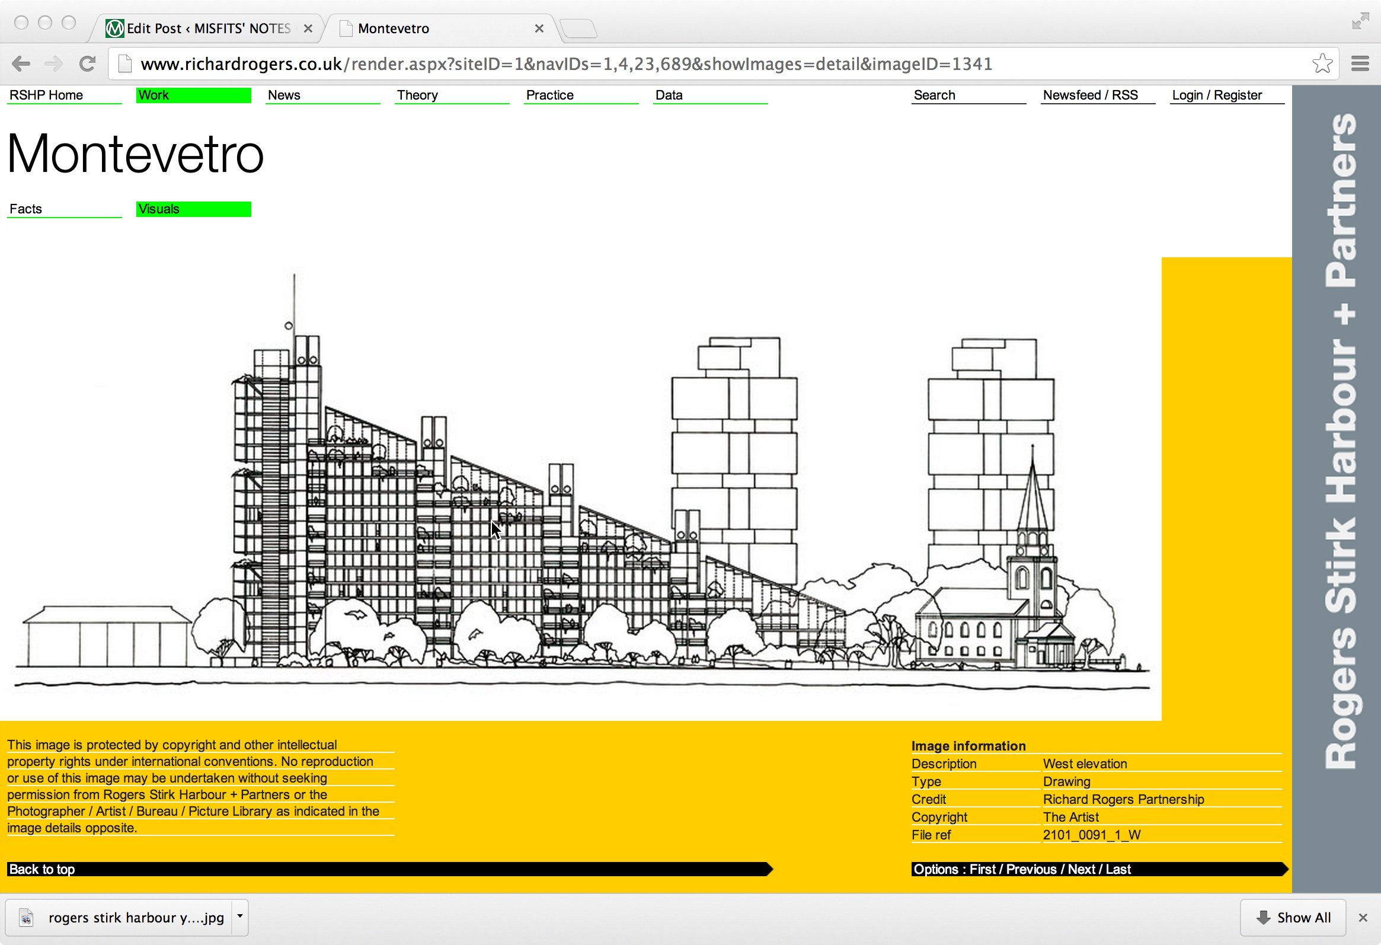The image size is (1381, 945).
Task: Click the address bar URL field
Action: (x=713, y=63)
